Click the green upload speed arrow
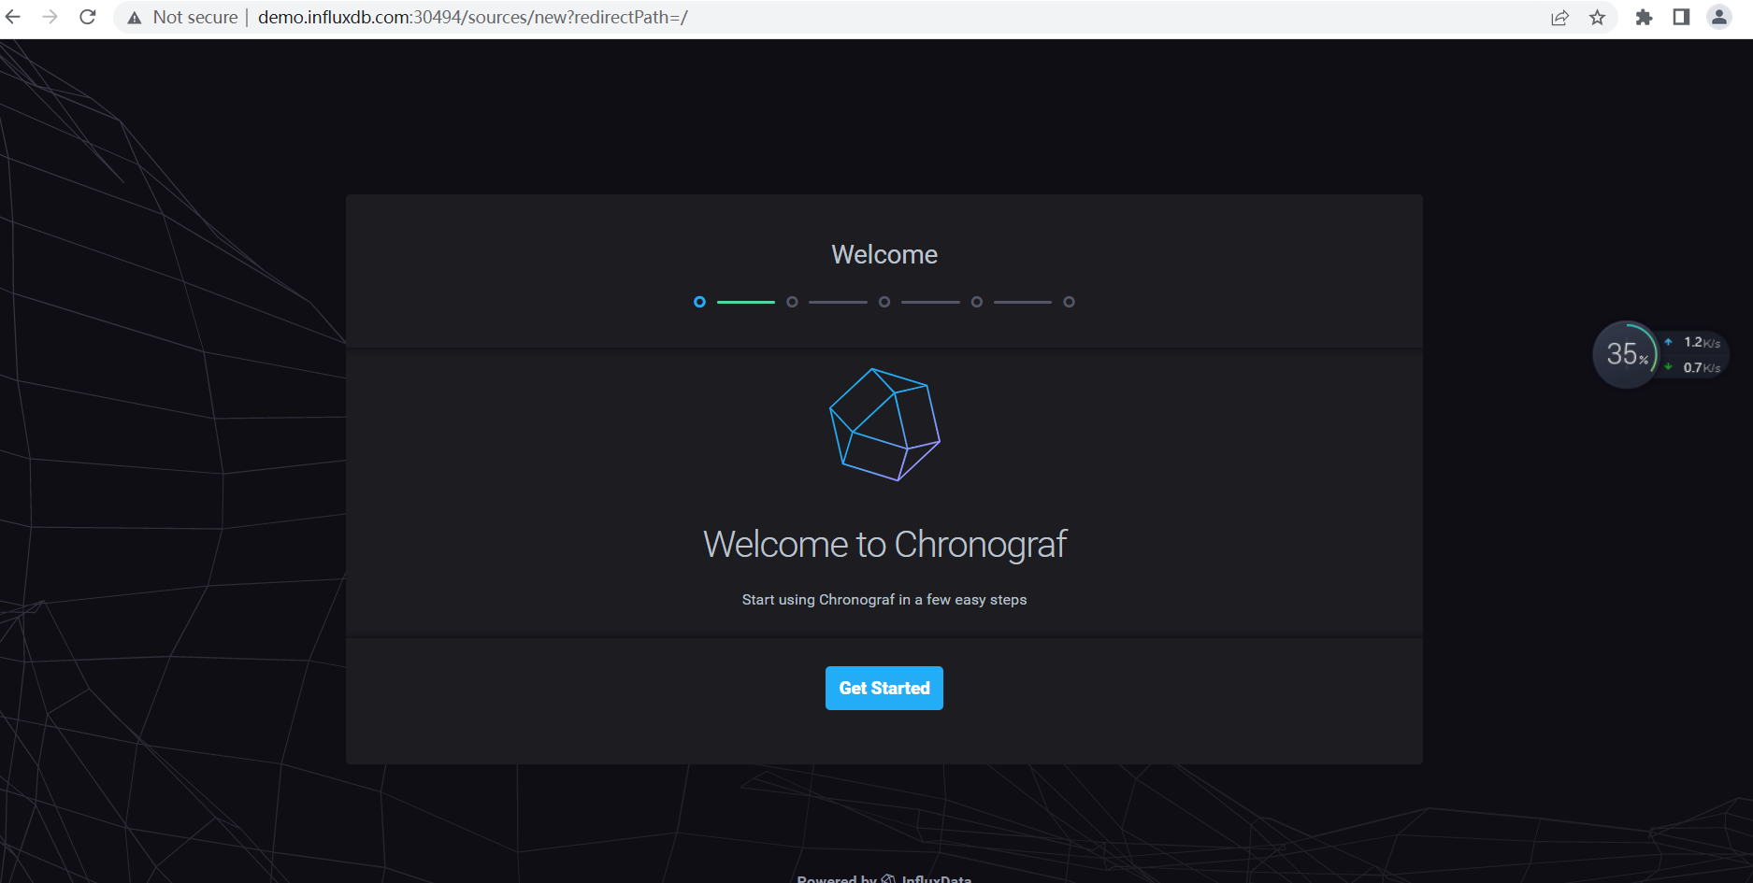This screenshot has height=883, width=1753. pos(1669,367)
